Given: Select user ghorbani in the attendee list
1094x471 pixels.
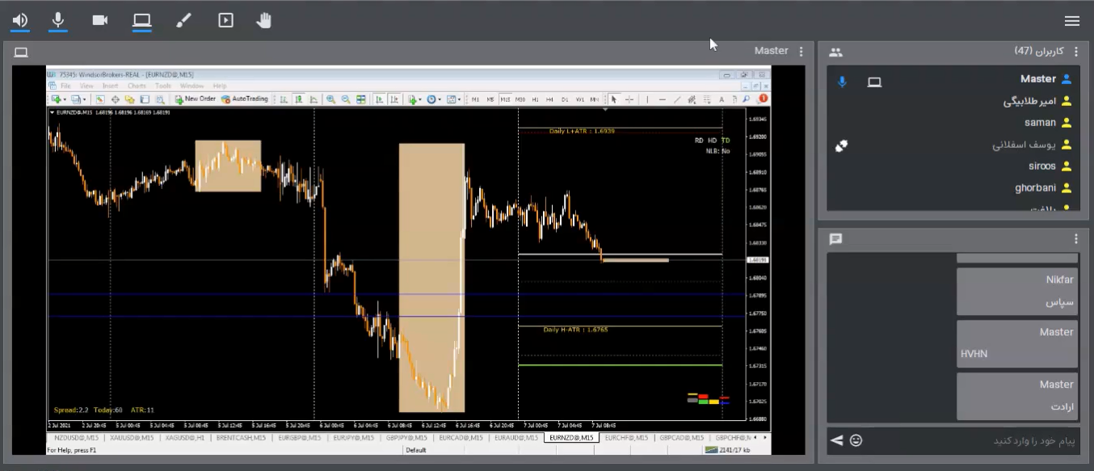Looking at the screenshot, I should tap(1035, 188).
